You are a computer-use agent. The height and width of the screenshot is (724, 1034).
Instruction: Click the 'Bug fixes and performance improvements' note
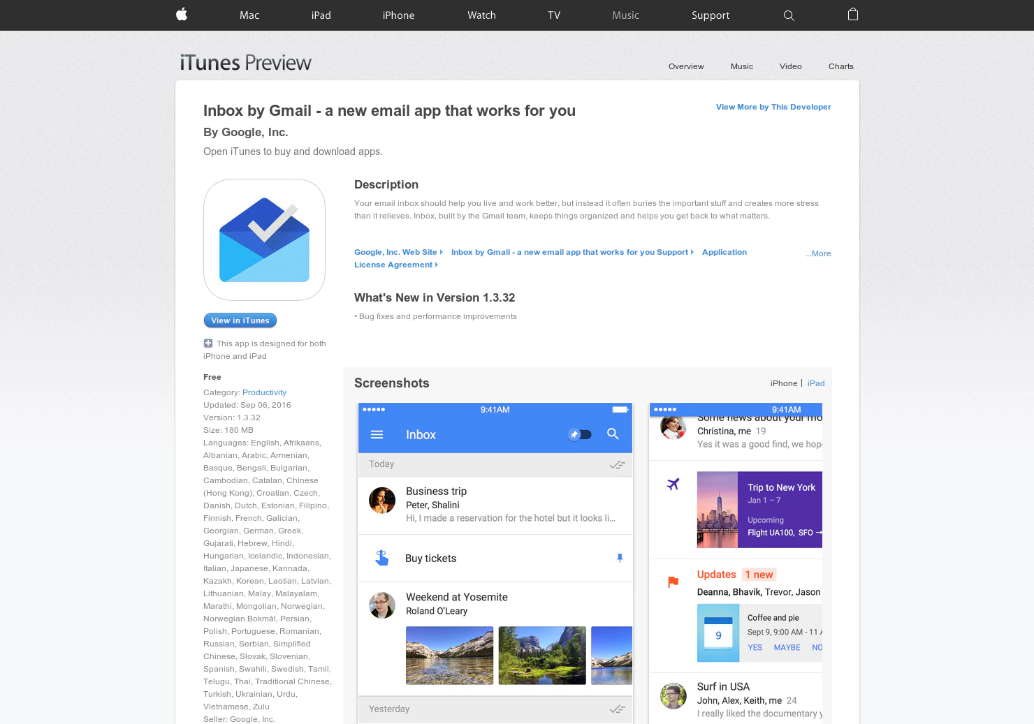coord(435,316)
